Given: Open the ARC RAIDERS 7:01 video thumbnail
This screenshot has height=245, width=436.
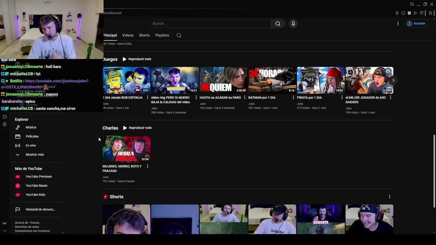Looking at the screenshot, I should pyautogui.click(x=369, y=80).
